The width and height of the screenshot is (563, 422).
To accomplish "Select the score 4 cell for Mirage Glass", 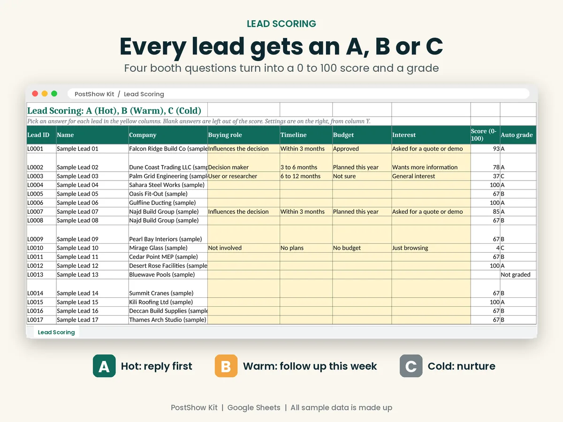I will click(485, 248).
